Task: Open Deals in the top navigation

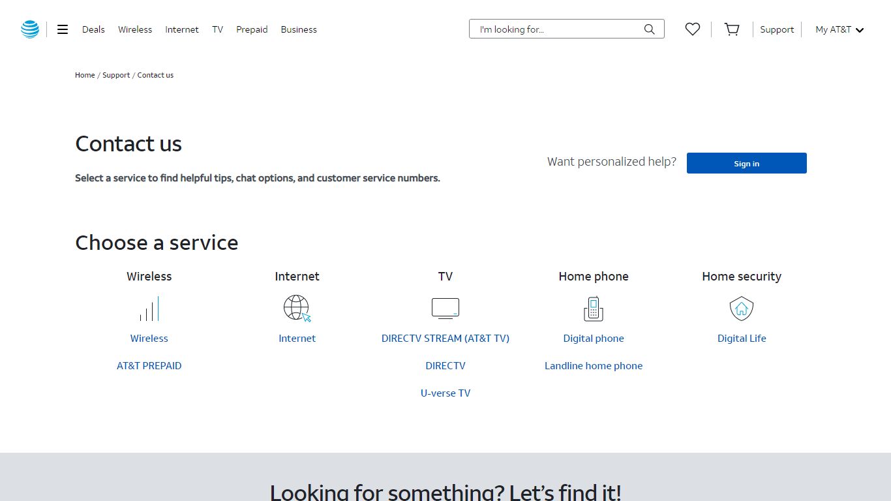Action: 93,29
